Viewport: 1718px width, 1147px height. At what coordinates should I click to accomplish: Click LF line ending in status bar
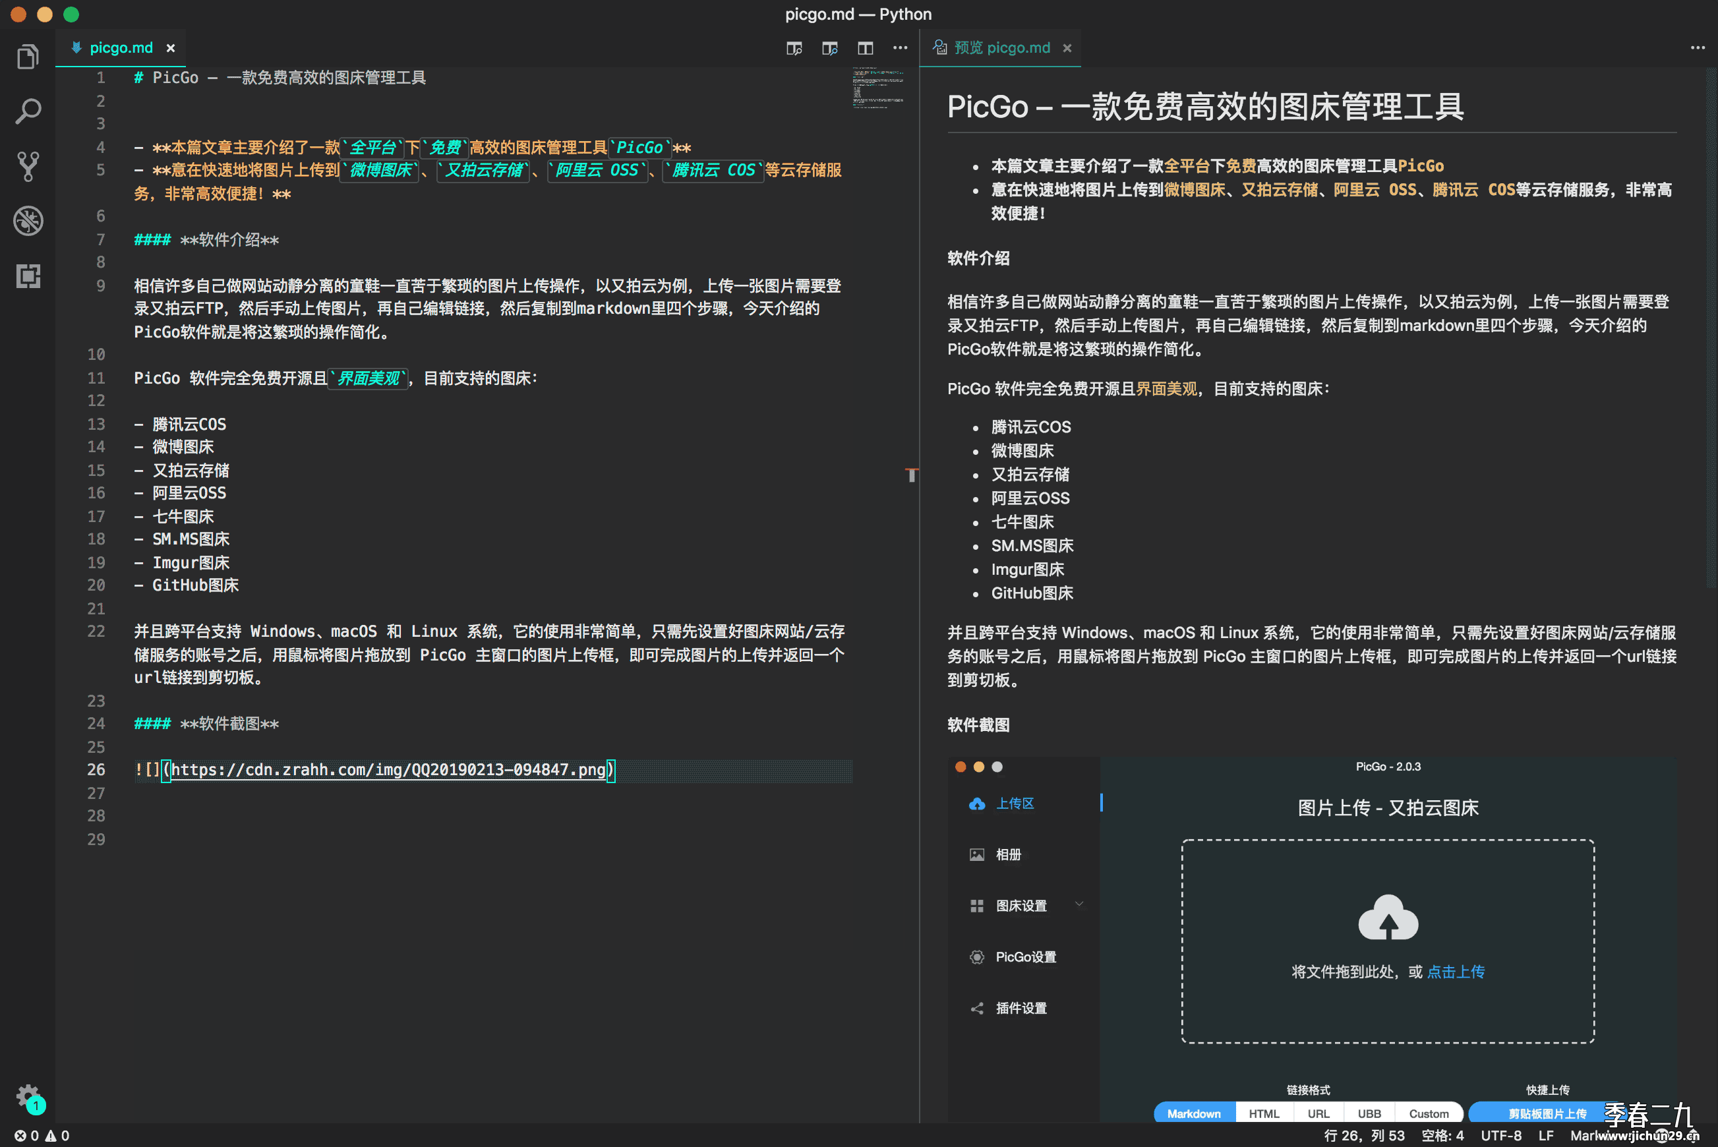coord(1545,1135)
